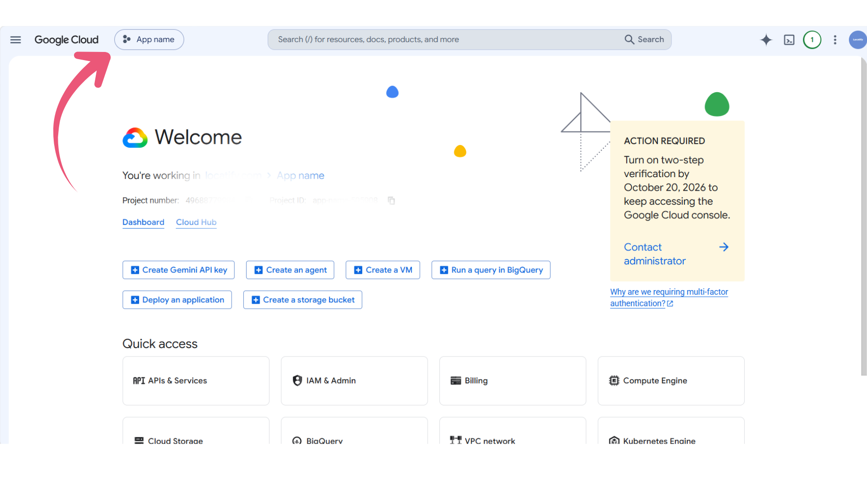Open Kubernetes Engine quick access card

point(671,431)
